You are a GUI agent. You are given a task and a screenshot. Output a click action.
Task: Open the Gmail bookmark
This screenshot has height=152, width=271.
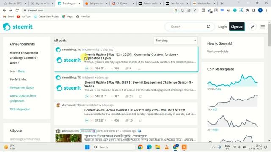8,16
